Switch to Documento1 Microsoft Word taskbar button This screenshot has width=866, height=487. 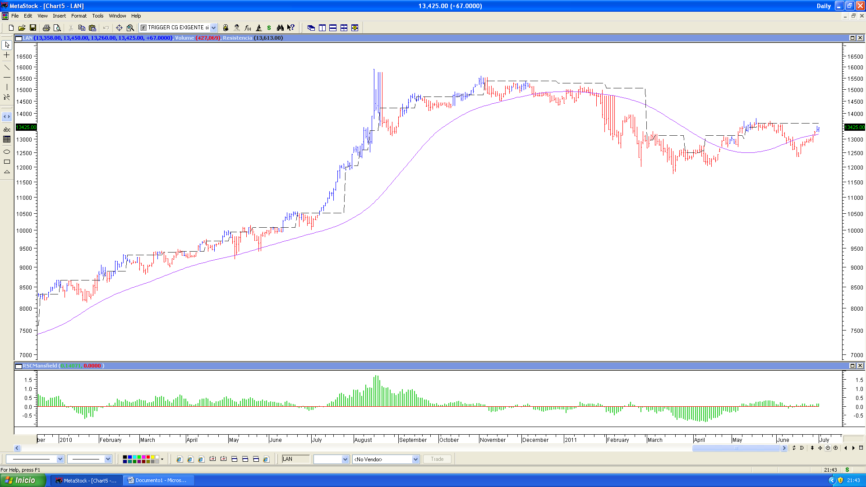coord(158,481)
